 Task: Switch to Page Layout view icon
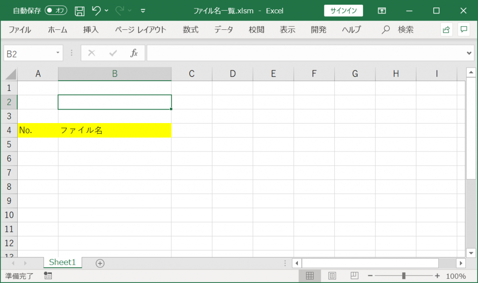pyautogui.click(x=332, y=276)
